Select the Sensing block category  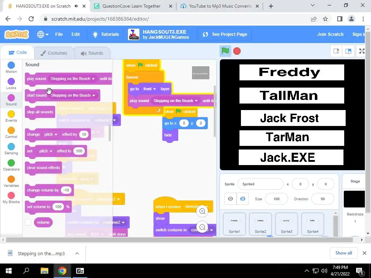(11, 149)
